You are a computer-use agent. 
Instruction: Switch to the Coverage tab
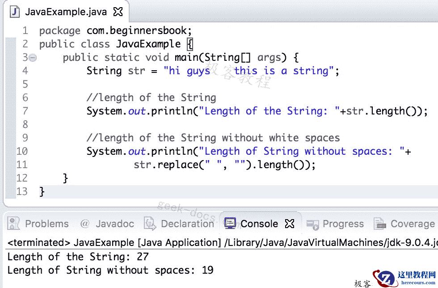click(412, 224)
